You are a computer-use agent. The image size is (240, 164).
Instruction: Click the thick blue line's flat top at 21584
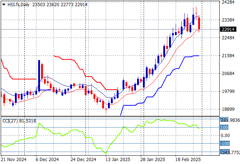point(195,56)
